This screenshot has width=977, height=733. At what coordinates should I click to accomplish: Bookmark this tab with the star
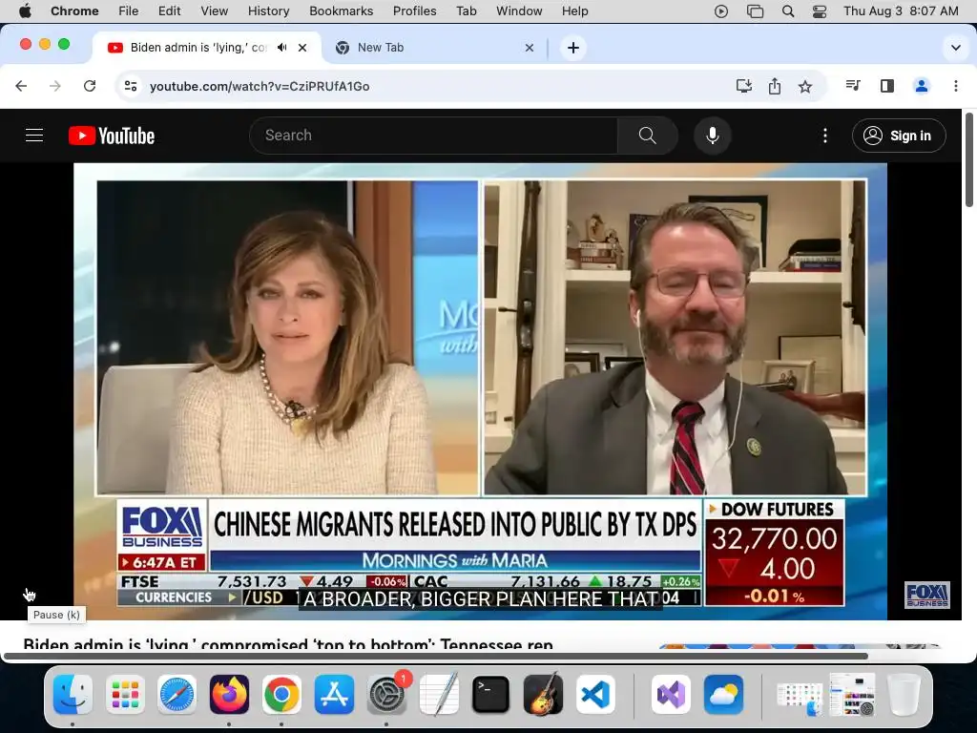805,86
